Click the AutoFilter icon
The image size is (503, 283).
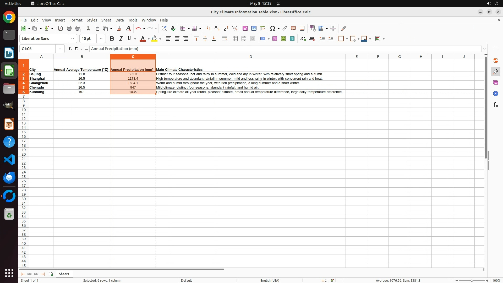click(235, 28)
